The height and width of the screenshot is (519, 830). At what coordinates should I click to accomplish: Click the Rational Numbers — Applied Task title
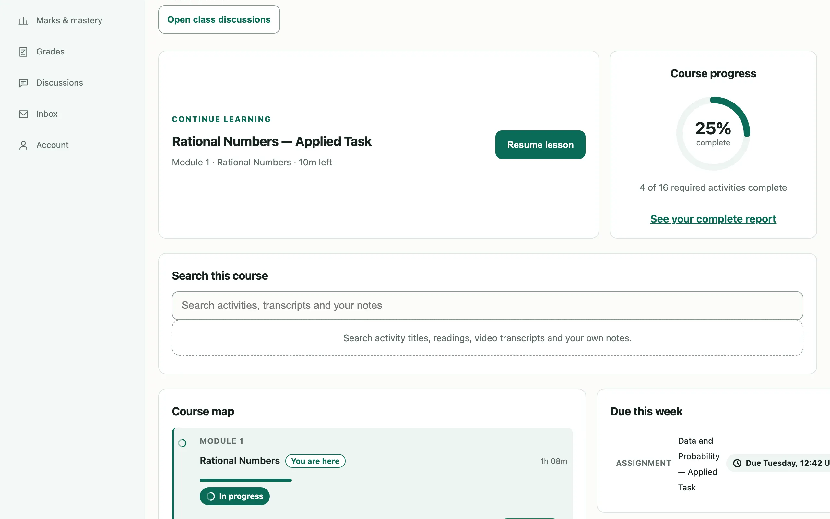pos(272,141)
